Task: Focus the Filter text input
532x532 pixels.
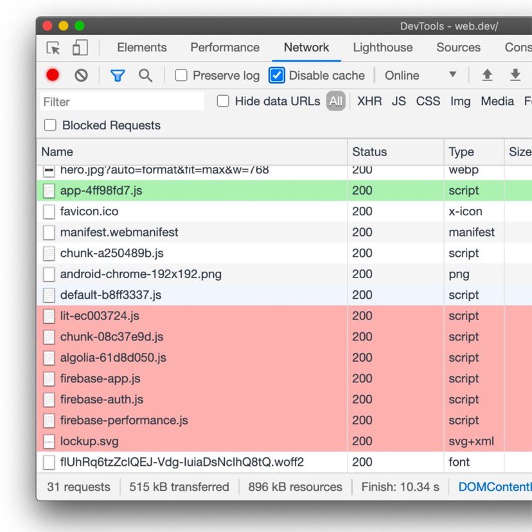Action: [x=122, y=102]
